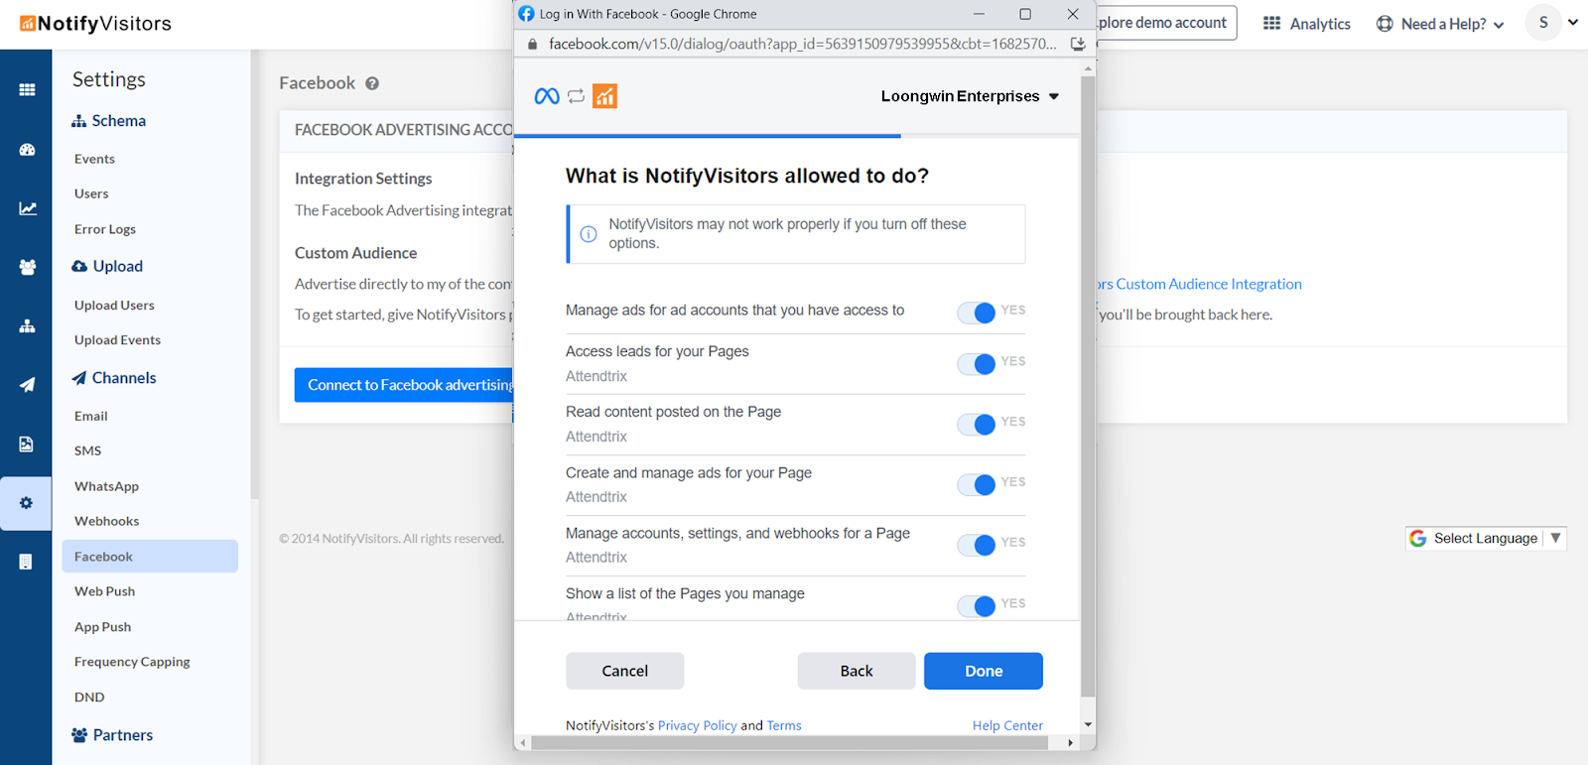Select SMS channel
This screenshot has width=1588, height=765.
click(x=87, y=450)
